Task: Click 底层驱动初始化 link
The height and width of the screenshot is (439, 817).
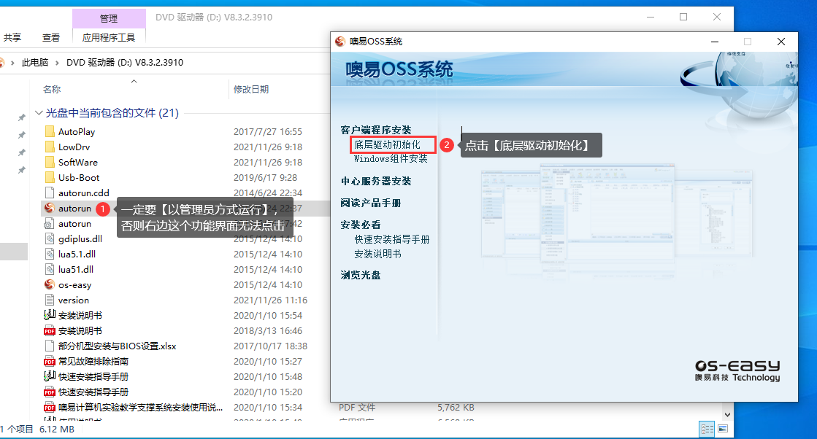Action: [x=387, y=145]
